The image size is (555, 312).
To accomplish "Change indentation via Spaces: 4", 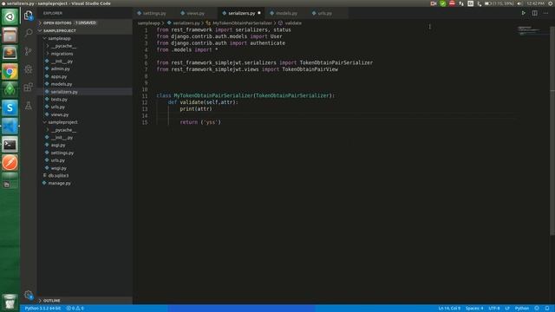I will pos(474,309).
